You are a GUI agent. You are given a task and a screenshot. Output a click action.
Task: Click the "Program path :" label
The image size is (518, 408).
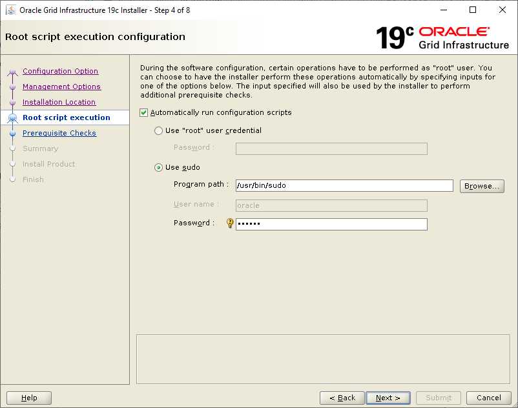click(201, 184)
